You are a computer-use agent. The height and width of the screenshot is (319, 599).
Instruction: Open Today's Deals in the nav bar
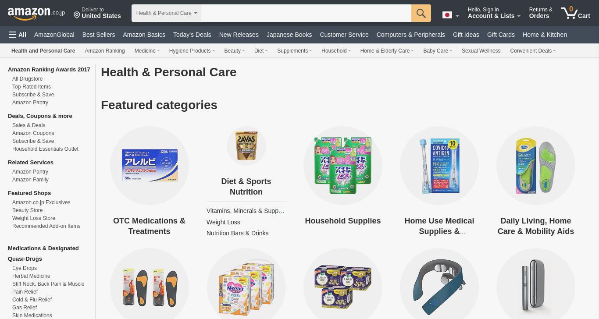192,35
